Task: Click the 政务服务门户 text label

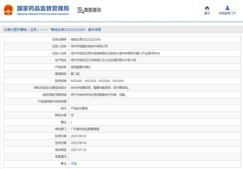Action: [227, 13]
